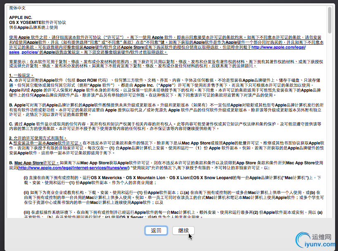This screenshot has height=251, width=338.
Task: Click the paragraph starting 重要提示
Action: (166, 63)
